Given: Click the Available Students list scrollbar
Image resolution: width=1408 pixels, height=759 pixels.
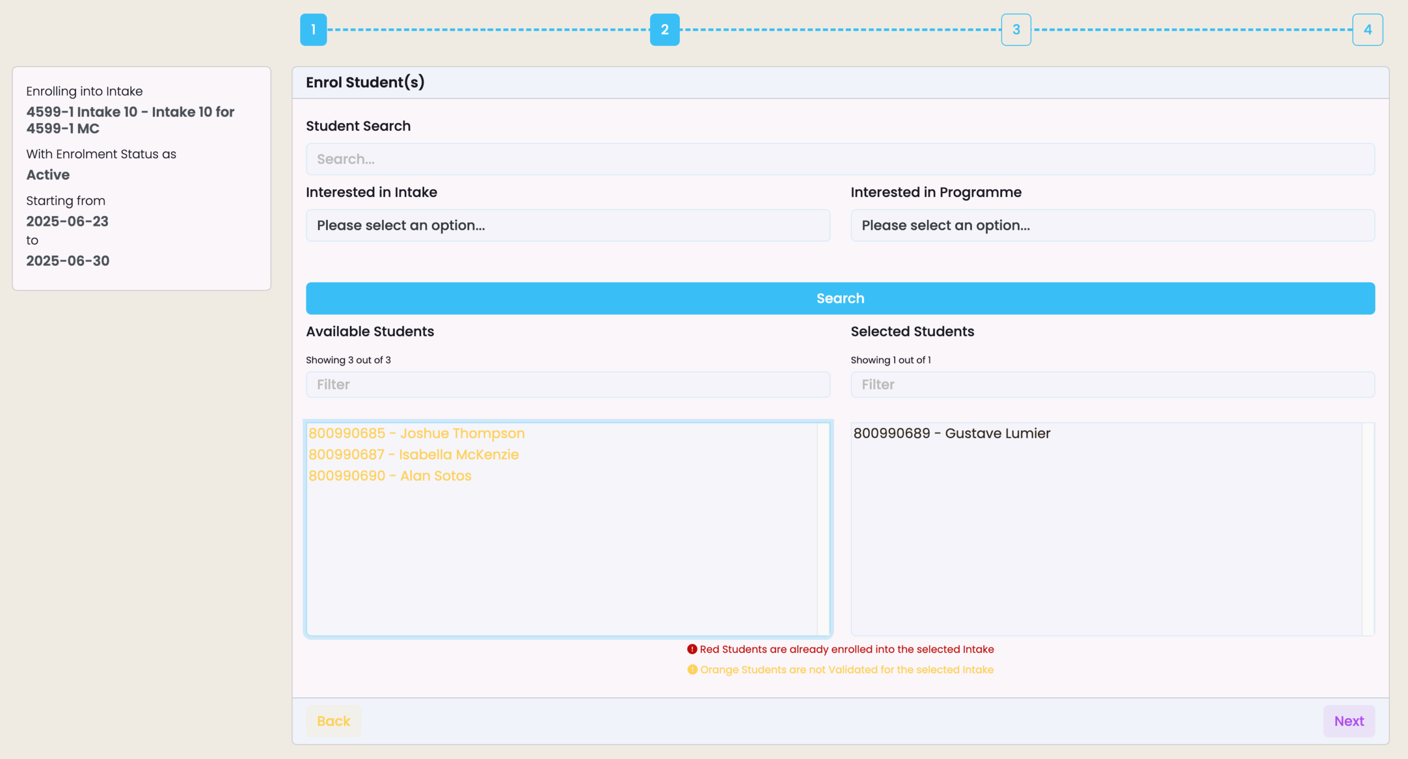Looking at the screenshot, I should tap(823, 529).
